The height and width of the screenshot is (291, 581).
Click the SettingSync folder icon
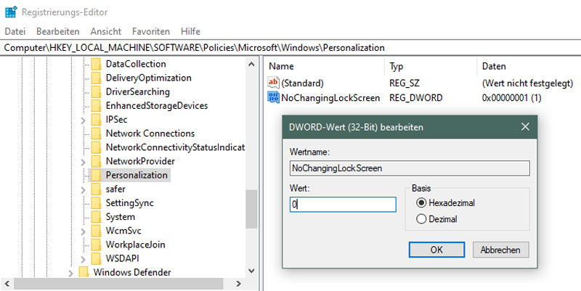(96, 203)
